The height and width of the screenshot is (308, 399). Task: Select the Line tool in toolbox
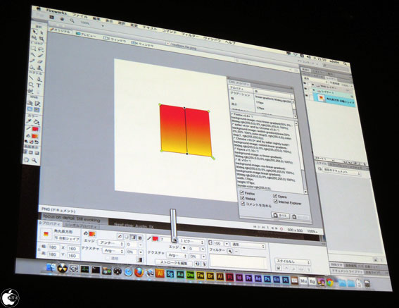[x=31, y=78]
